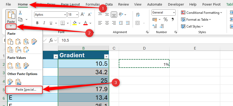
Task: Choose the Transpose paste icon
Action: tap(26, 49)
